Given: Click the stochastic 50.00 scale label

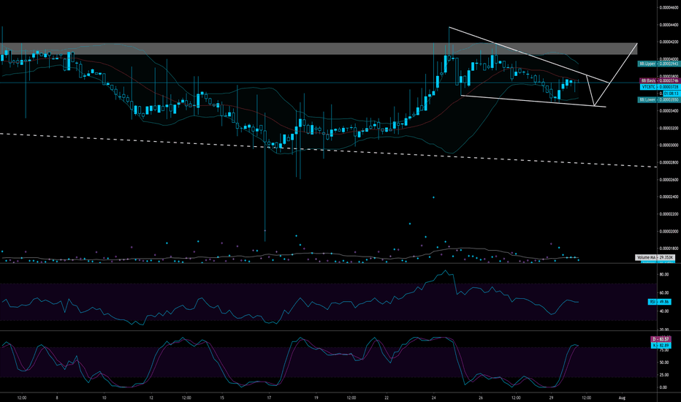Looking at the screenshot, I should click(664, 363).
